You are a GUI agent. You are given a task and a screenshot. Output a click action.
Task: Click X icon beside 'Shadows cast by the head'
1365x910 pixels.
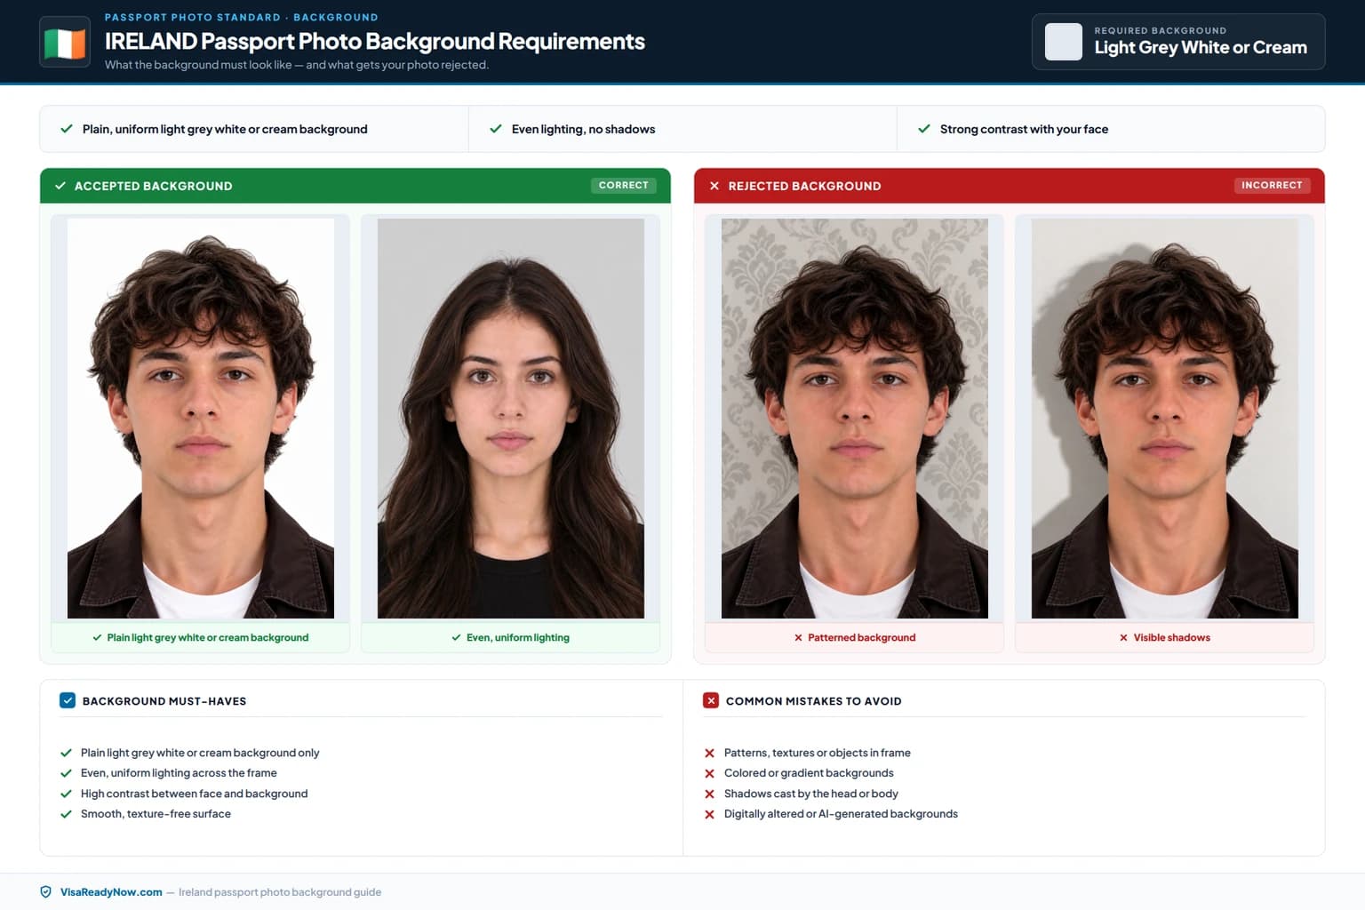click(x=709, y=794)
